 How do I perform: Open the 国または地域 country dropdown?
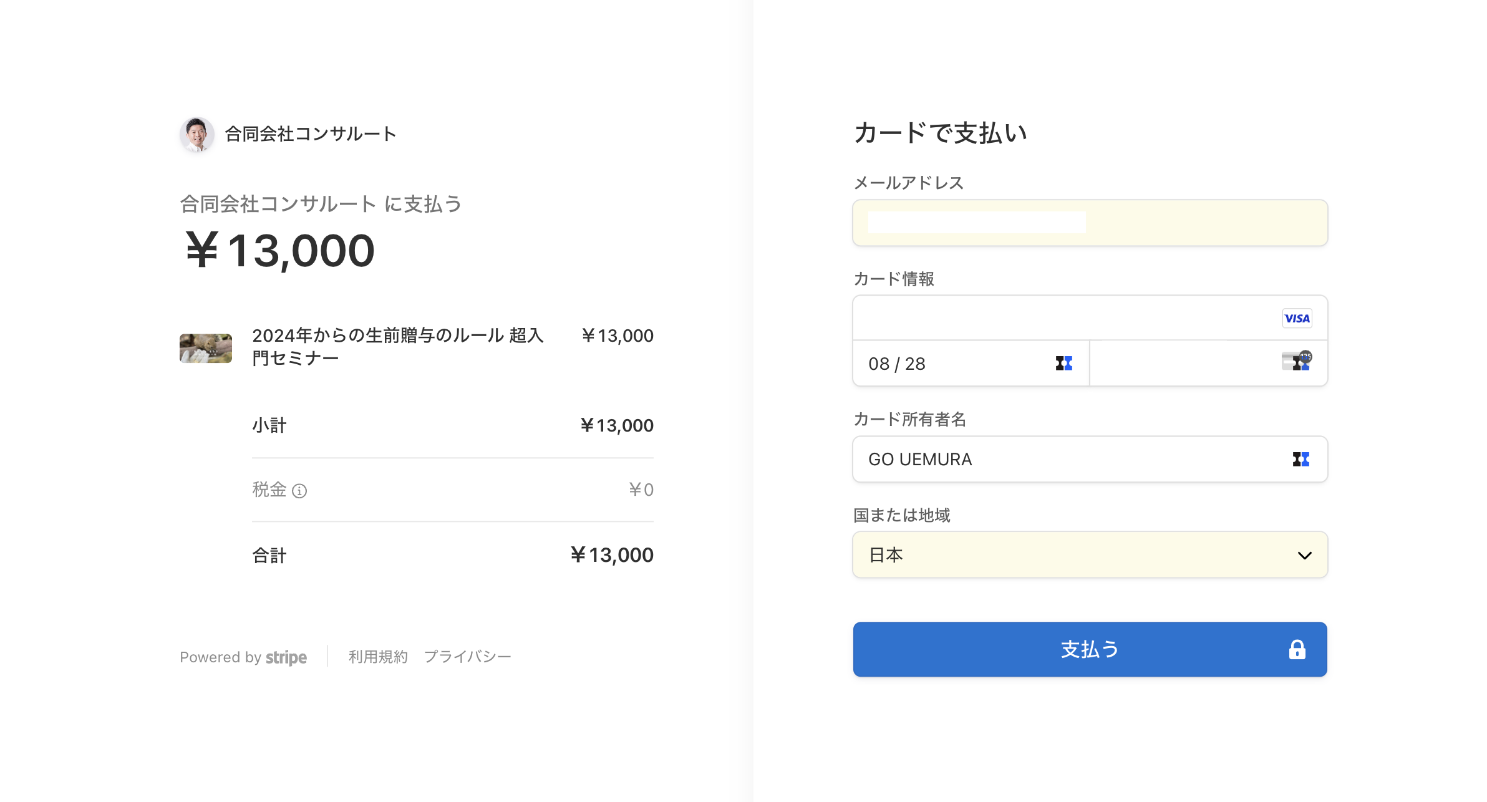click(x=1090, y=554)
